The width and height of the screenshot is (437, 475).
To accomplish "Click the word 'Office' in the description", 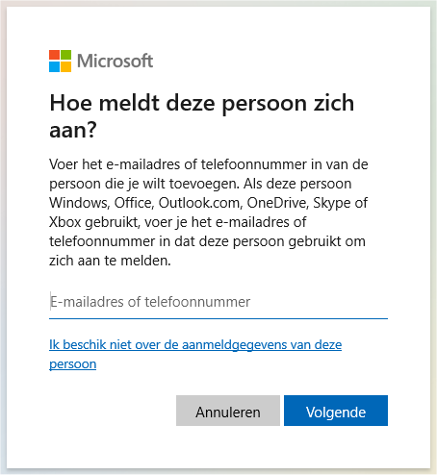I will [134, 203].
